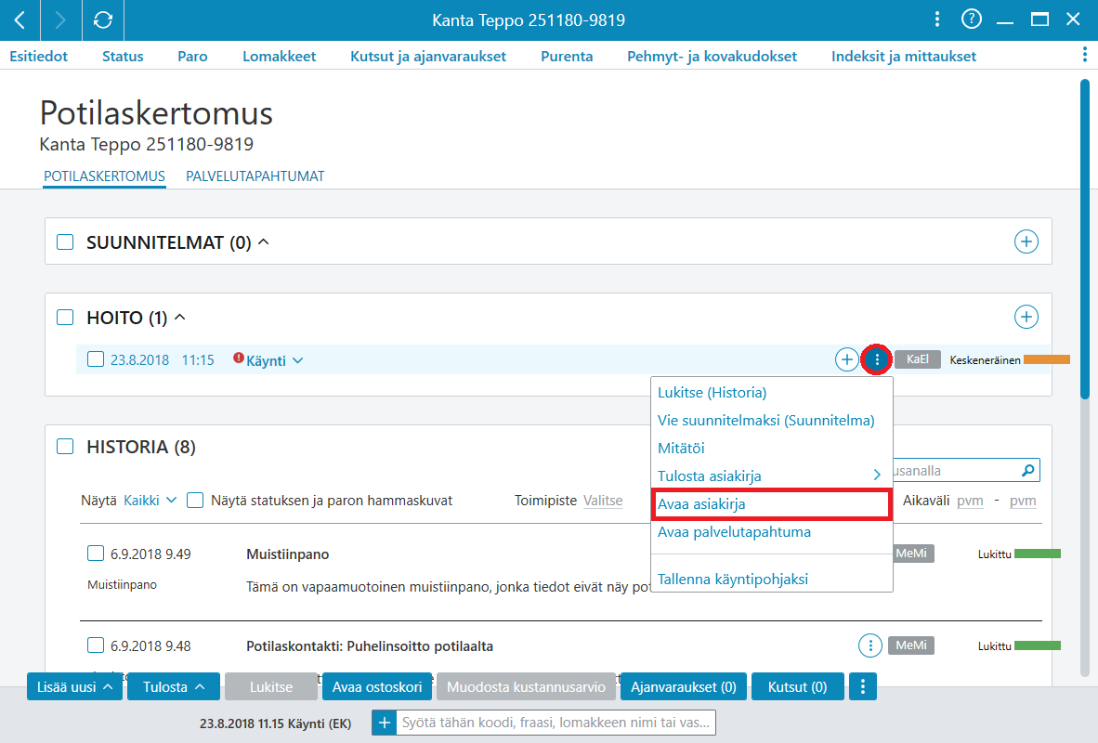Select the POTILASKERTOMUS subtab

point(104,176)
